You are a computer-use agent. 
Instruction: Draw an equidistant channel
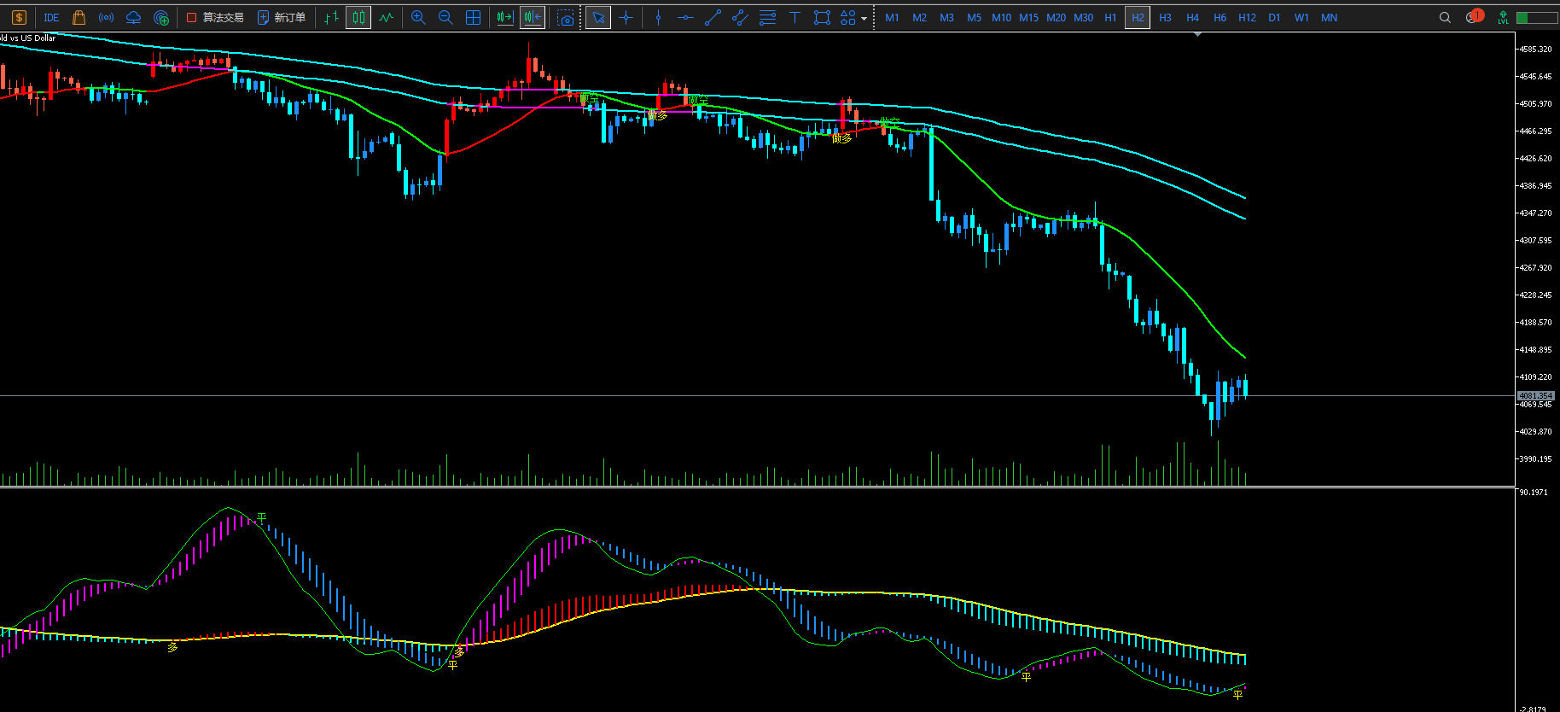(740, 17)
